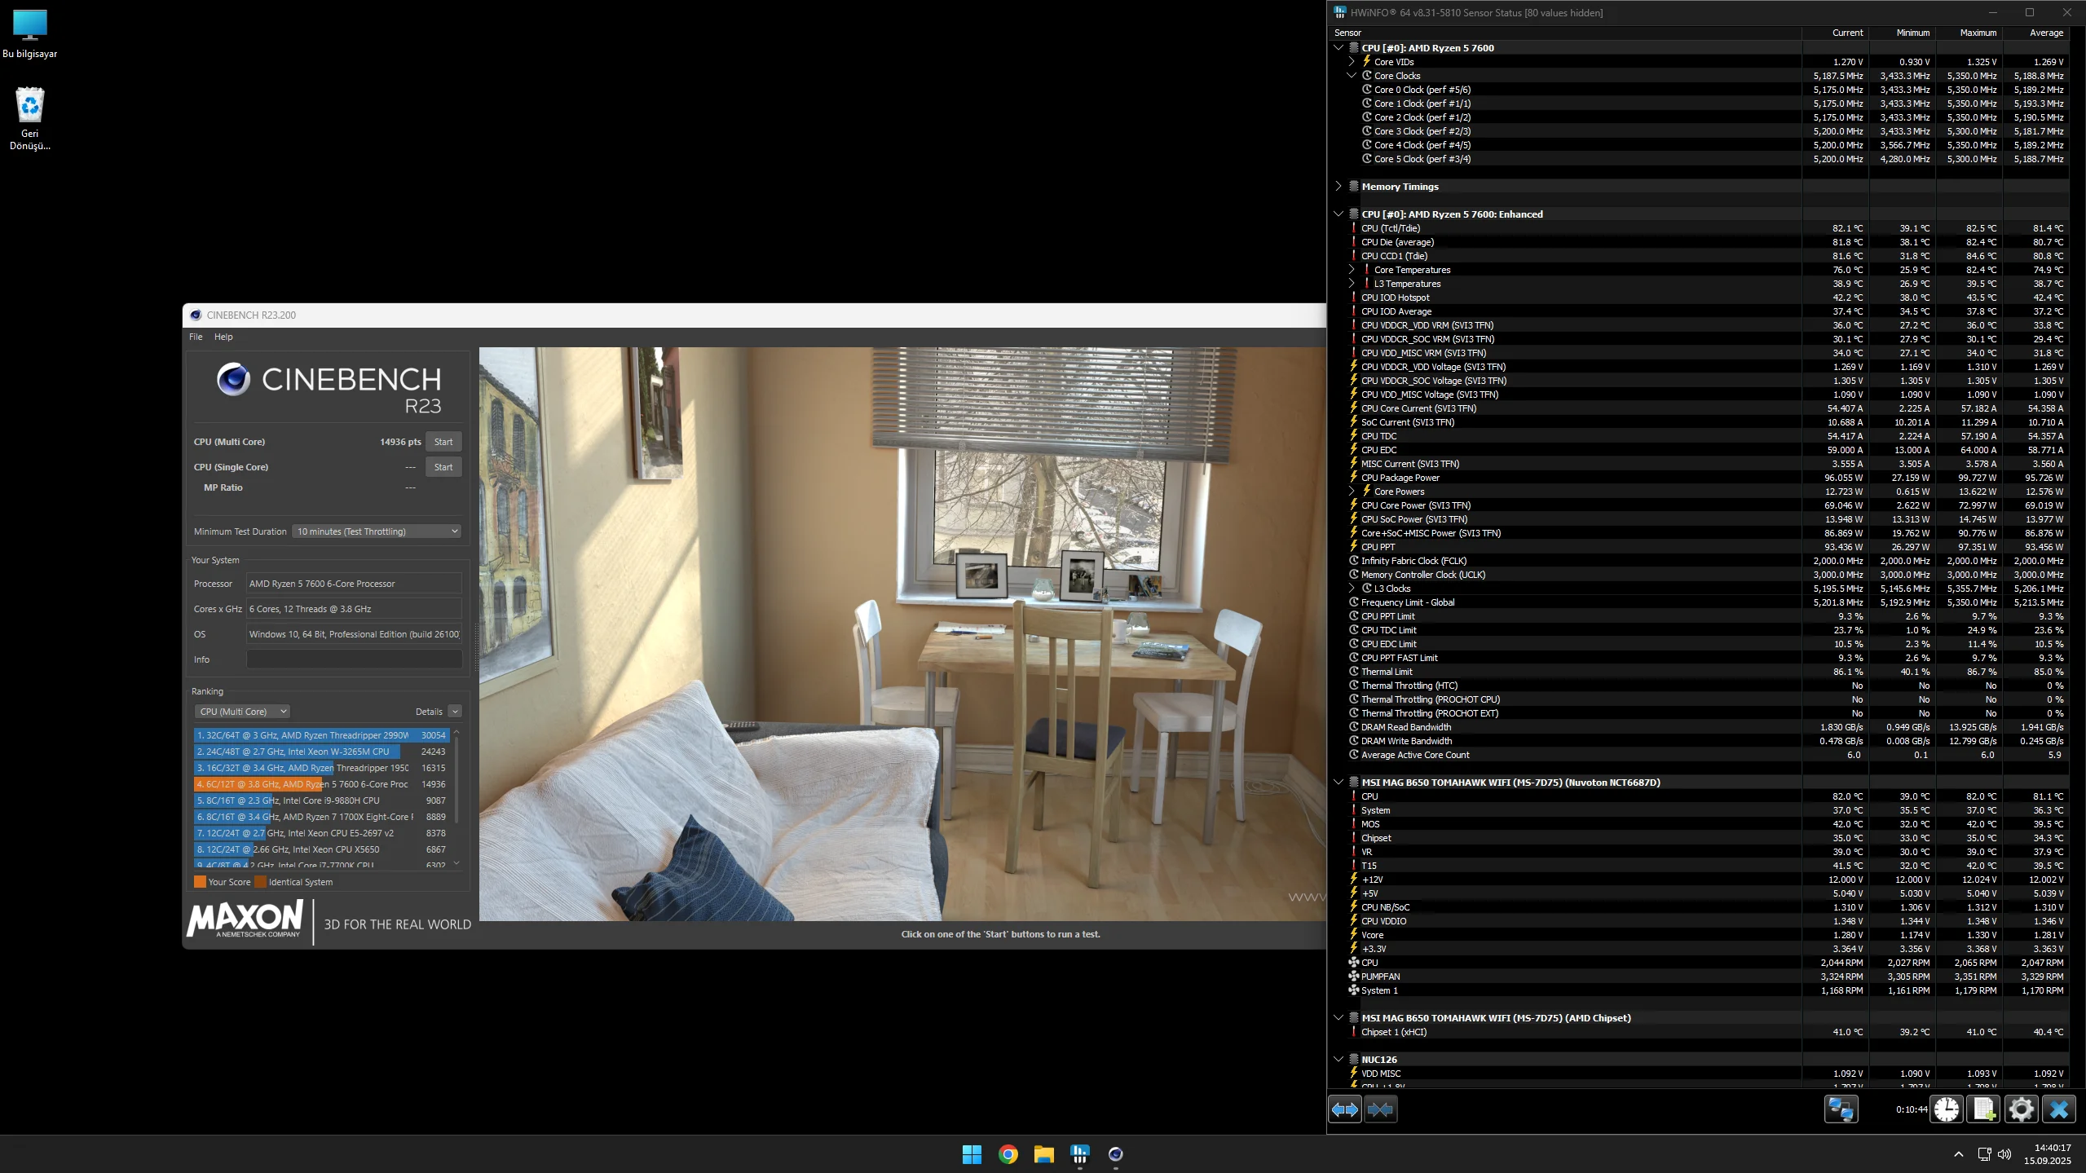Collapse the Core Clocks tree node

pos(1352,76)
